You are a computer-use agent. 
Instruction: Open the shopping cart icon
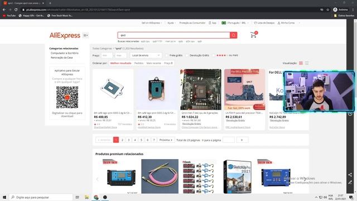(x=254, y=35)
